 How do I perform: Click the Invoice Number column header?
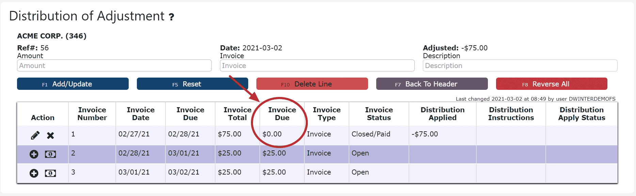[x=92, y=114]
